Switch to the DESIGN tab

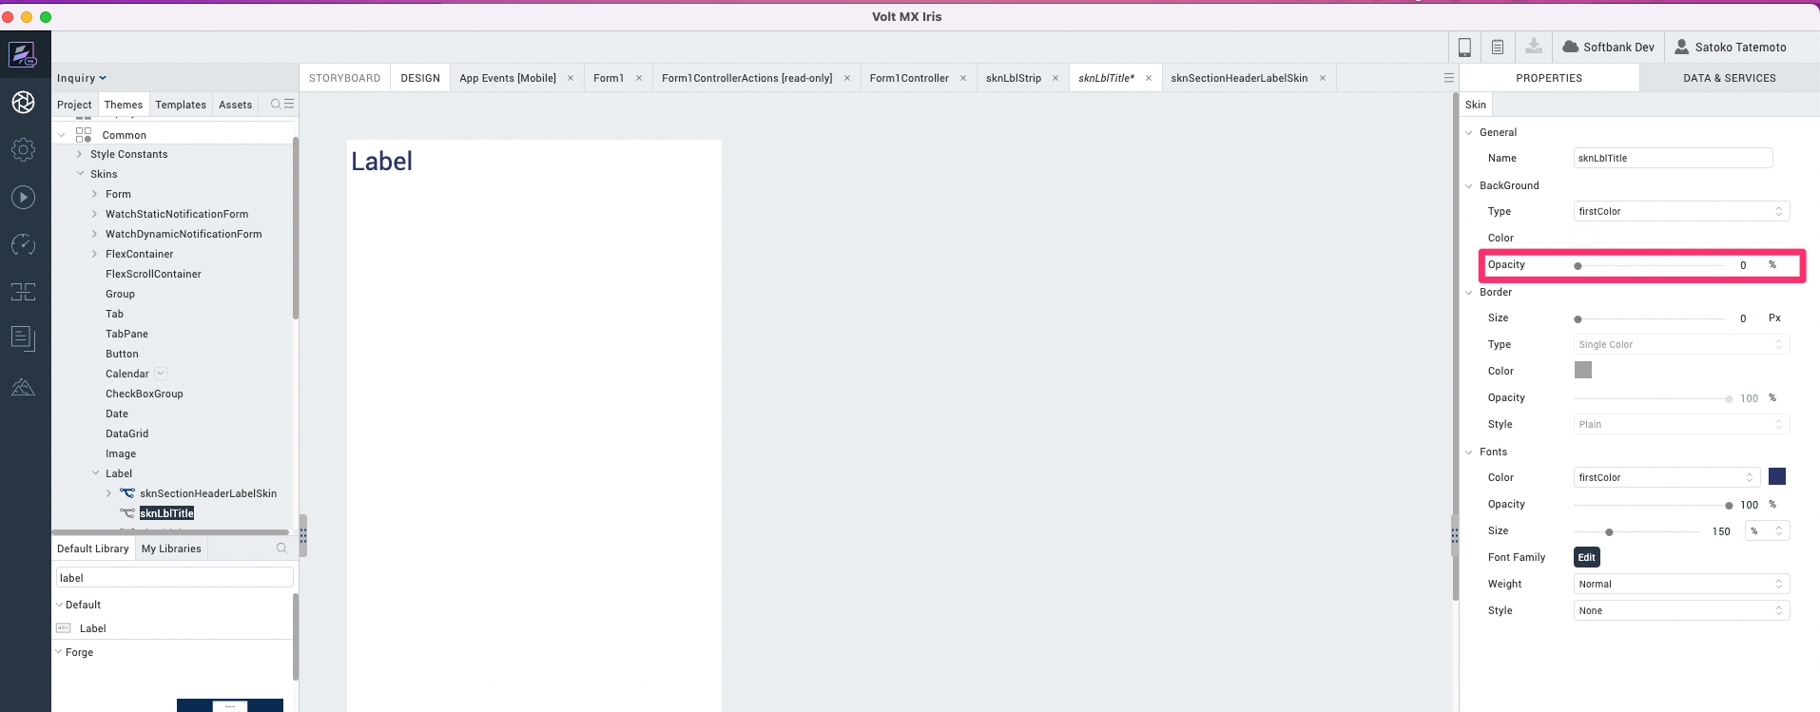[420, 78]
